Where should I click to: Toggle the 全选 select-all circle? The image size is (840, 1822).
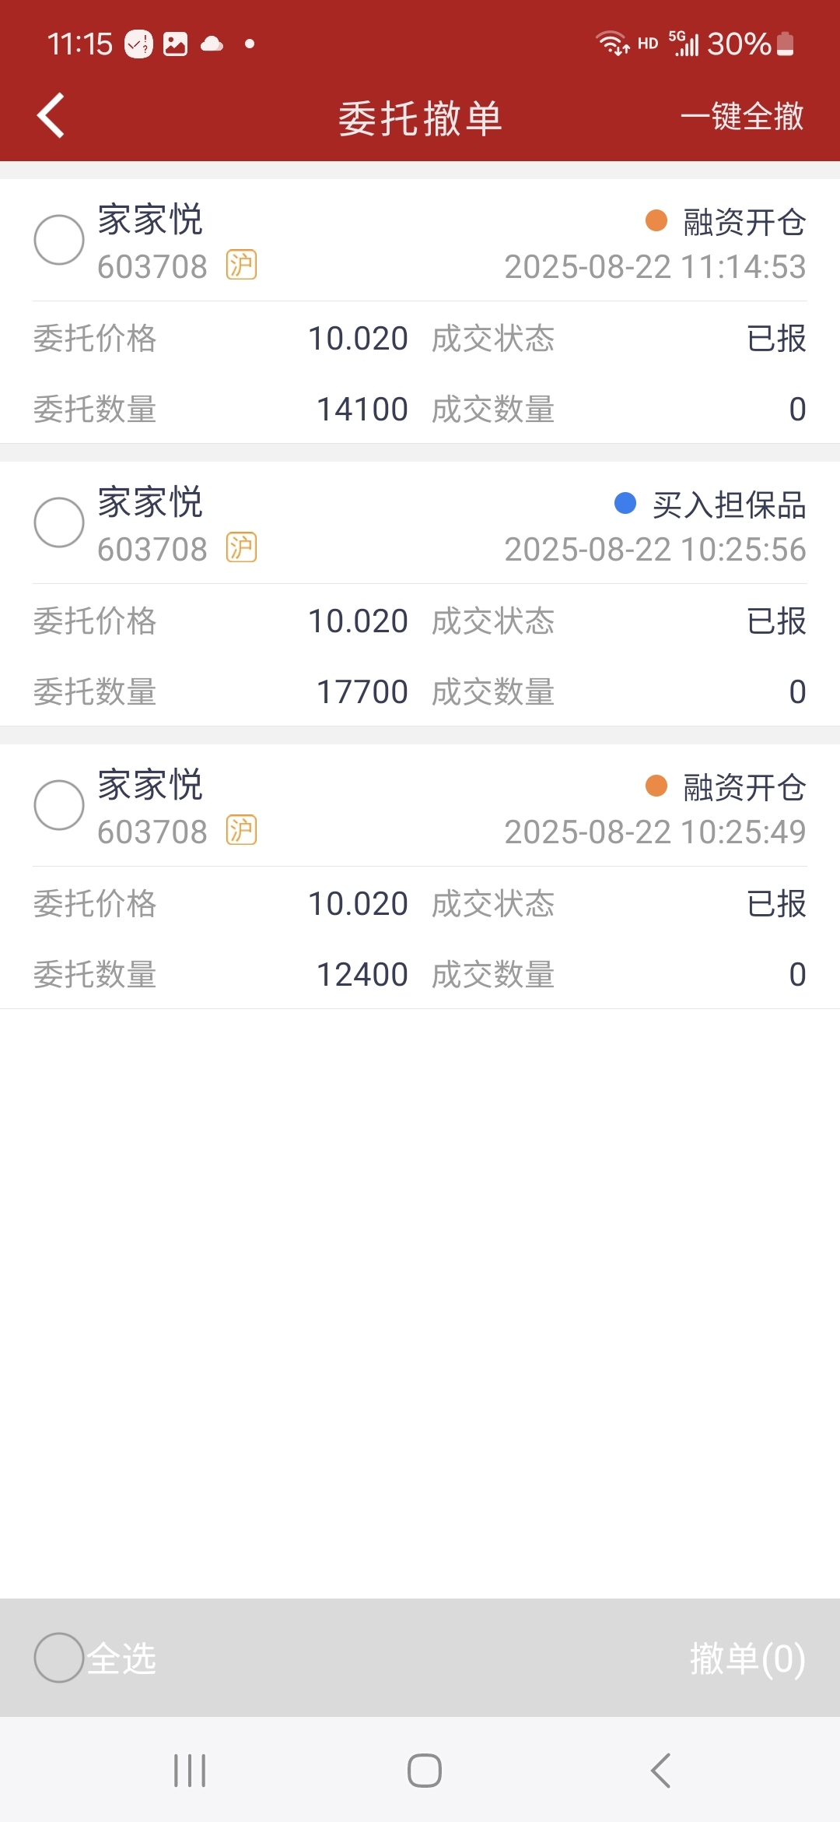tap(59, 1658)
